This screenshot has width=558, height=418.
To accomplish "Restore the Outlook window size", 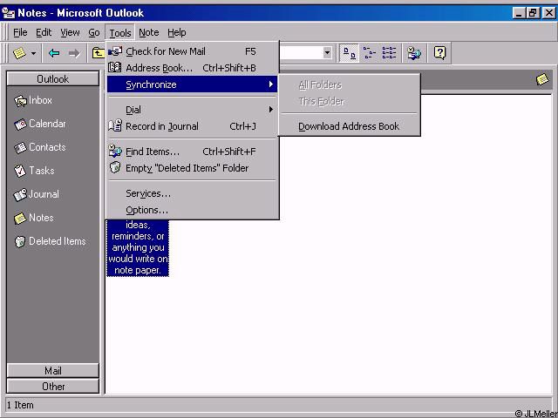I will pyautogui.click(x=533, y=14).
